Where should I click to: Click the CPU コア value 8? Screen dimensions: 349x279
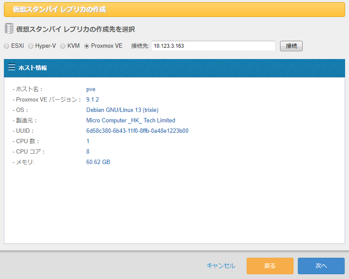point(88,152)
